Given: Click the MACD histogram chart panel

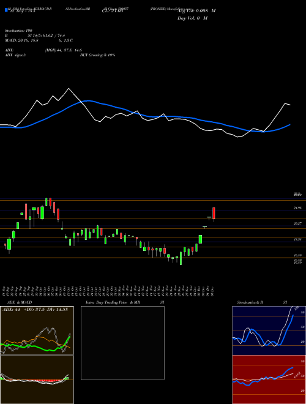Looking at the screenshot, I should [37, 380].
